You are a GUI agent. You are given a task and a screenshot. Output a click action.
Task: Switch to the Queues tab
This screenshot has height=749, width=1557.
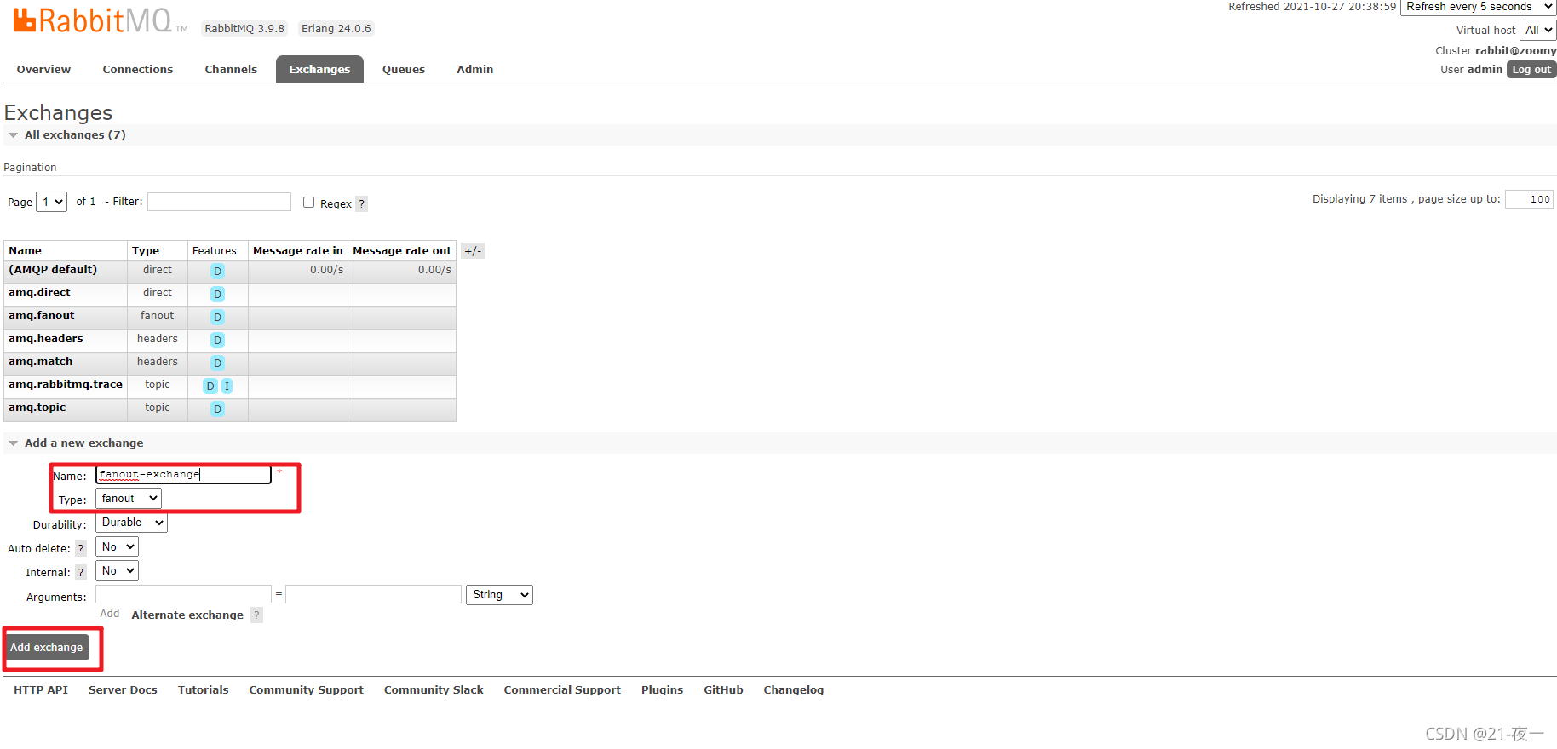(404, 70)
